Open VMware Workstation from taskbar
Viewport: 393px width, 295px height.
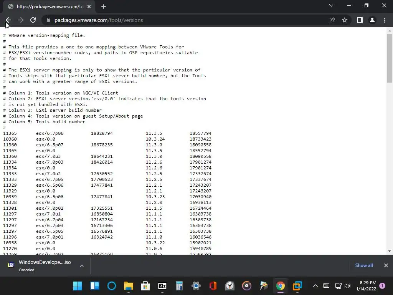click(x=297, y=286)
